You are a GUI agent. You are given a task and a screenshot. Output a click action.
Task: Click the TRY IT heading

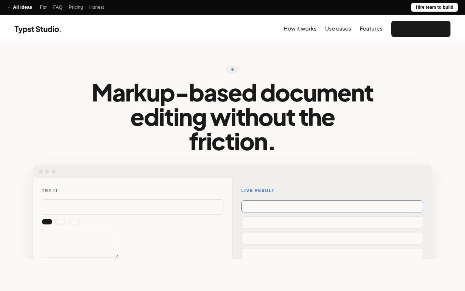(x=50, y=190)
